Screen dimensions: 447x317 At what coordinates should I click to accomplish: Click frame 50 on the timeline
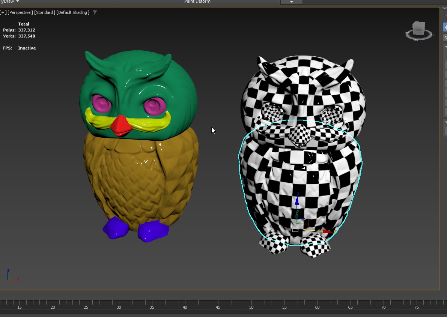click(251, 305)
